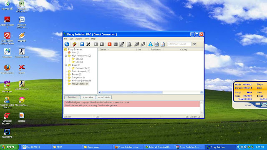Click the black X delete toolbar icon
The height and width of the screenshot is (150, 267).
coord(88,44)
